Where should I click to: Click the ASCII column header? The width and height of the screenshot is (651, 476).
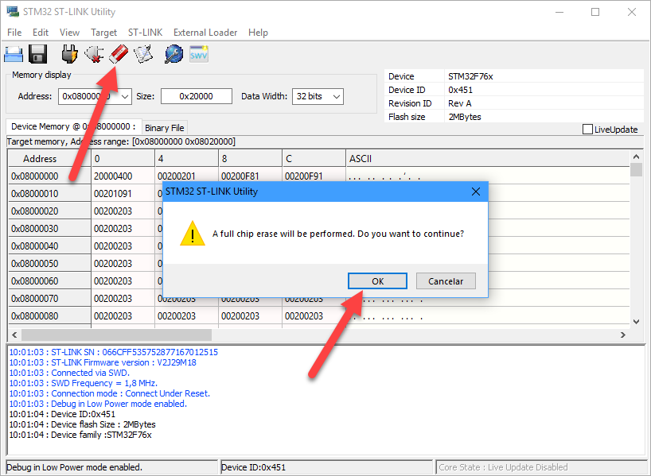pos(488,159)
